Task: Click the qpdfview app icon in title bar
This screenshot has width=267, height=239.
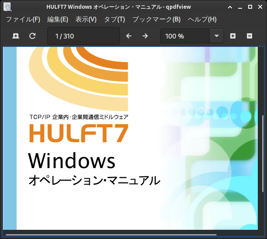Action: click(7, 7)
